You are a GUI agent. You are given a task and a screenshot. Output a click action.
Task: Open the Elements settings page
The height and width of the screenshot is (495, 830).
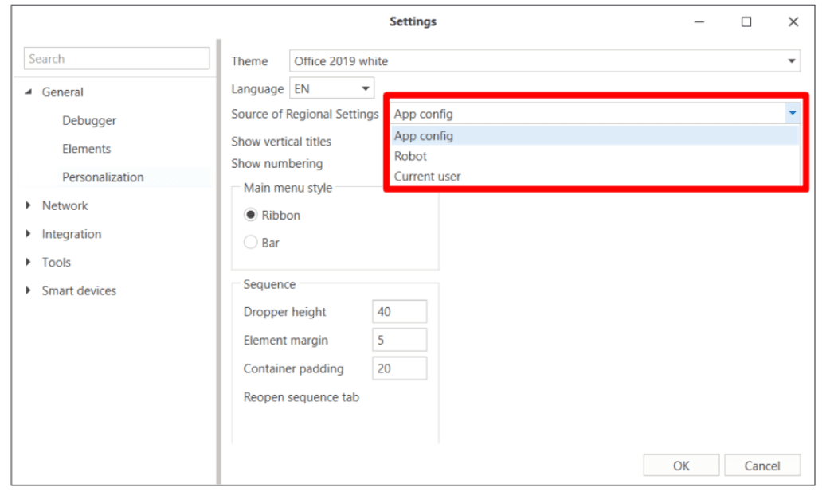(86, 149)
